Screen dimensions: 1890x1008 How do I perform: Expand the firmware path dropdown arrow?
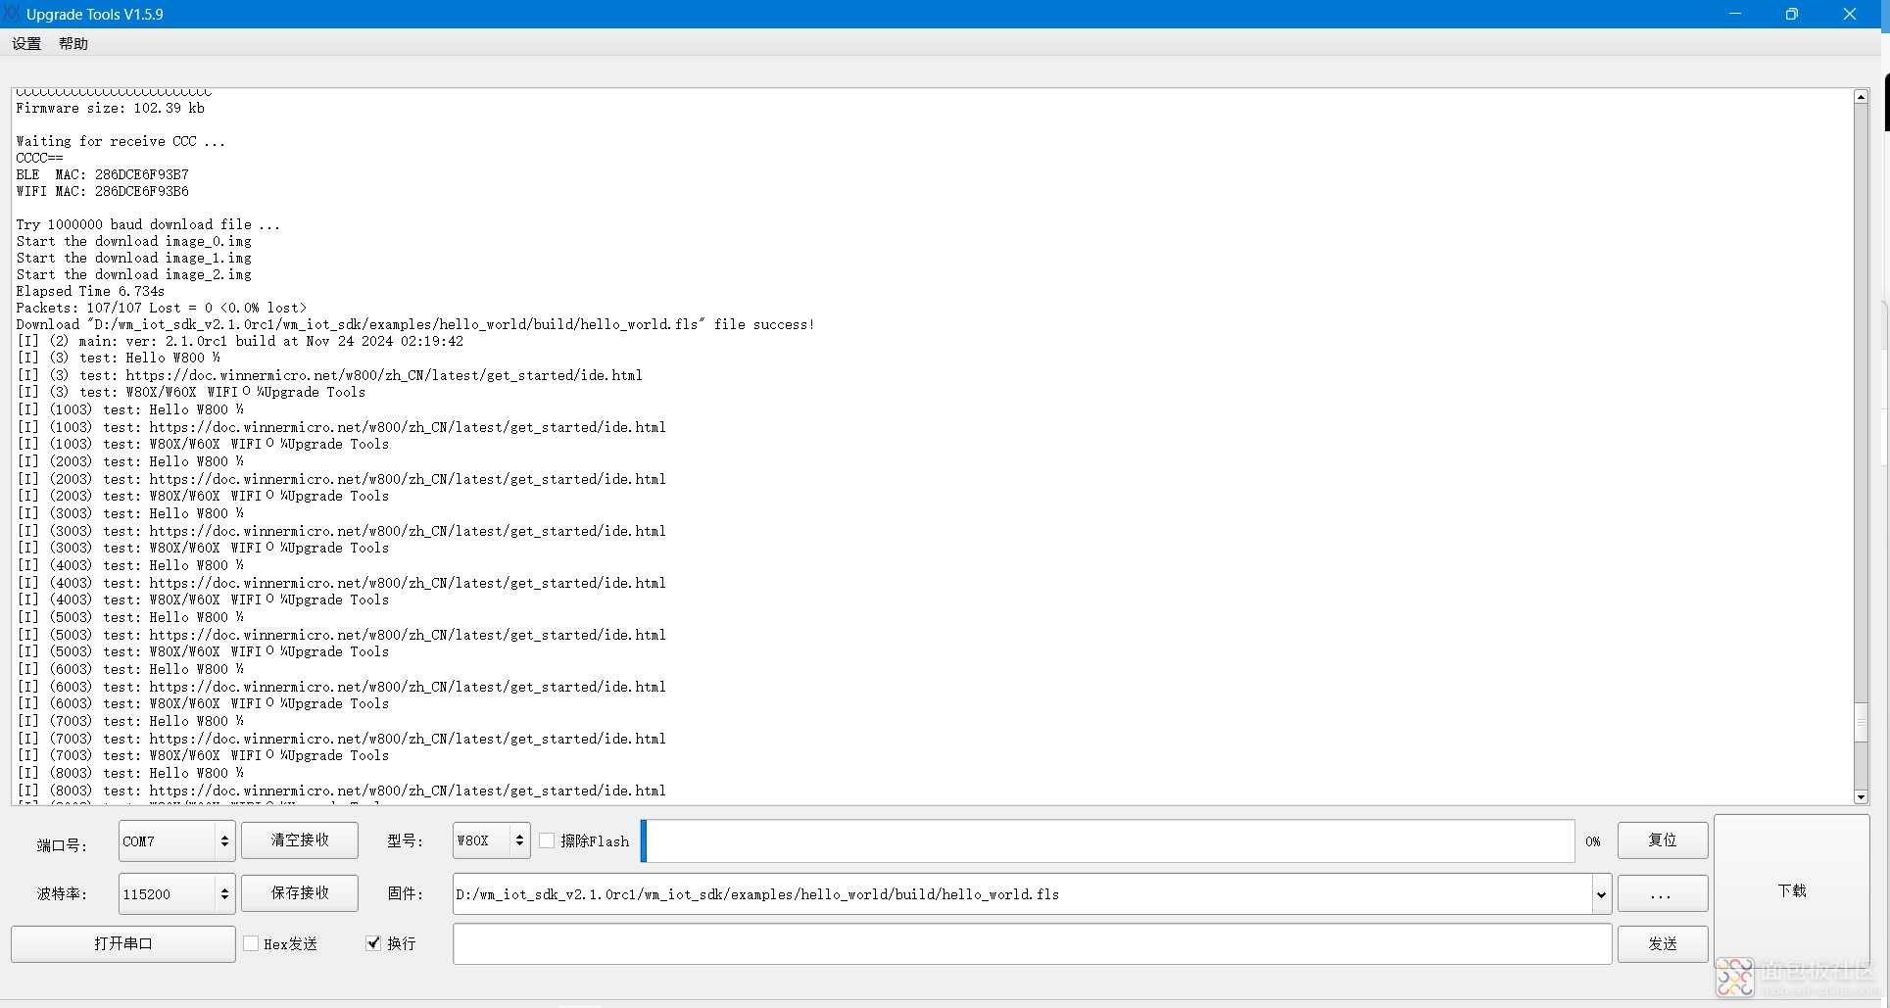1601,894
